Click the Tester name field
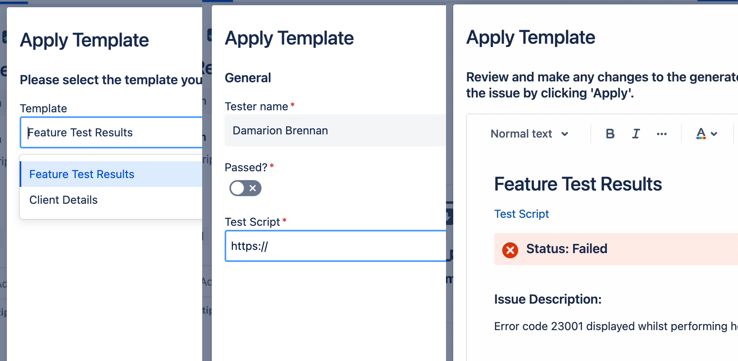Screen dimensions: 738x361 coord(335,130)
